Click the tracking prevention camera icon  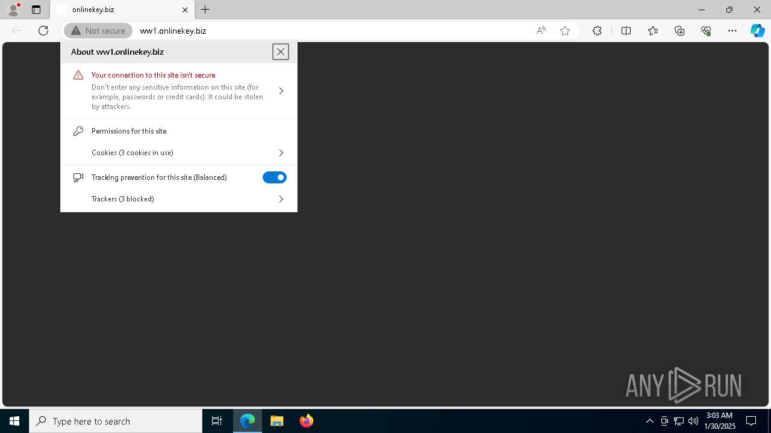click(x=78, y=177)
